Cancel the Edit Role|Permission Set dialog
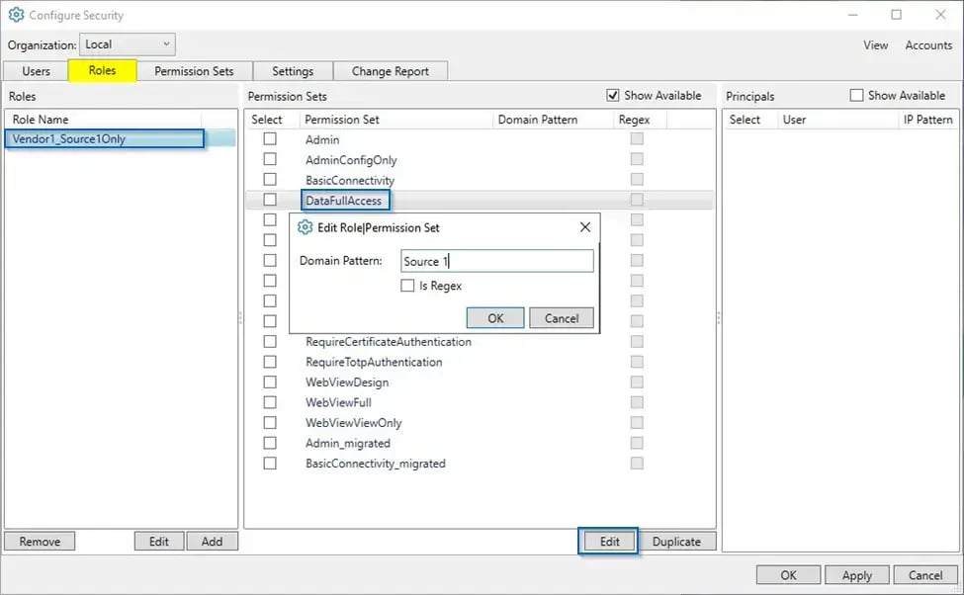 pos(561,317)
